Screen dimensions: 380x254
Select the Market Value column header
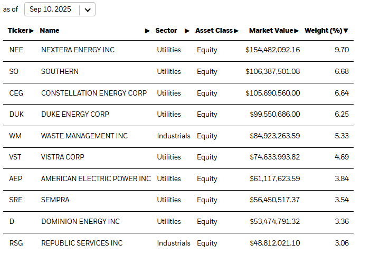pos(271,31)
